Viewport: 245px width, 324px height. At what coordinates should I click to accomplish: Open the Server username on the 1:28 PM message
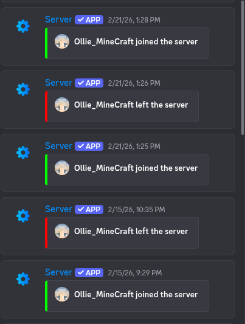coord(59,19)
